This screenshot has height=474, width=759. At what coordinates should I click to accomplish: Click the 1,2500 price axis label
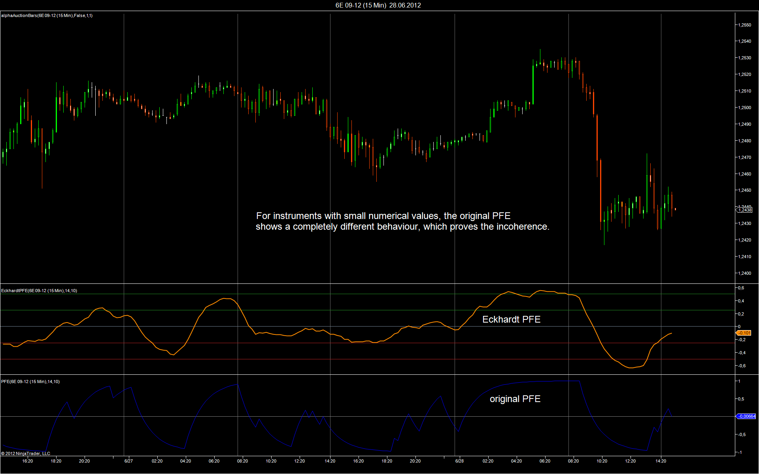[x=744, y=108]
